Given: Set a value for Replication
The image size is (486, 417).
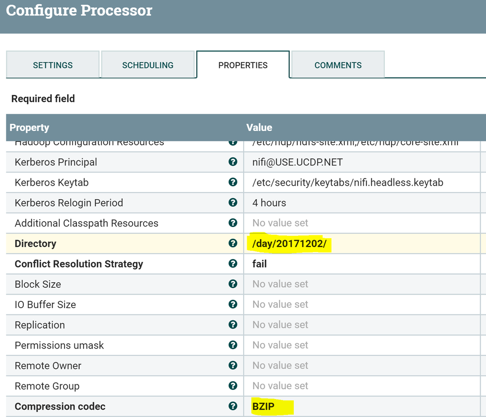Looking at the screenshot, I should click(280, 325).
